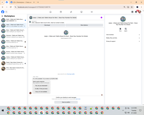
Task: Open Chrome three-dot menu
Action: click(141, 7)
